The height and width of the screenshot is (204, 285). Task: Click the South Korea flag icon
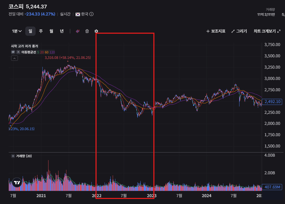[78, 14]
